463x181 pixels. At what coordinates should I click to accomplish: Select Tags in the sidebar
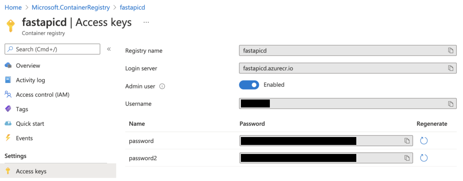(x=22, y=109)
